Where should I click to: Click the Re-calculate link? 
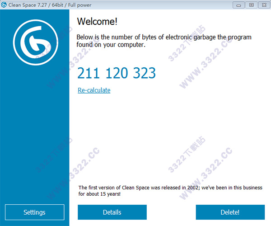tap(94, 90)
